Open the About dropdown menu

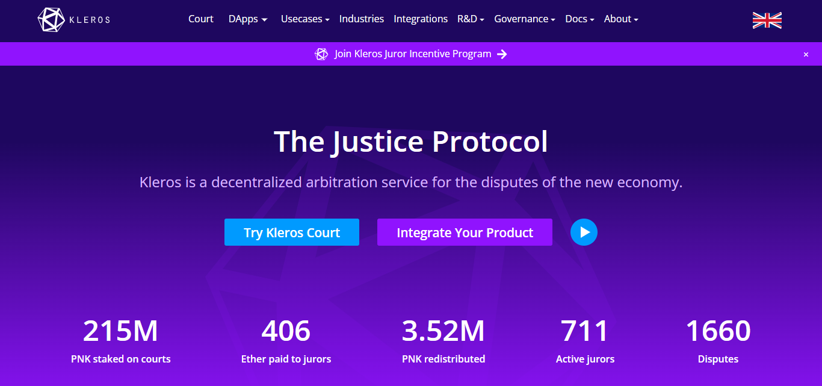point(620,19)
